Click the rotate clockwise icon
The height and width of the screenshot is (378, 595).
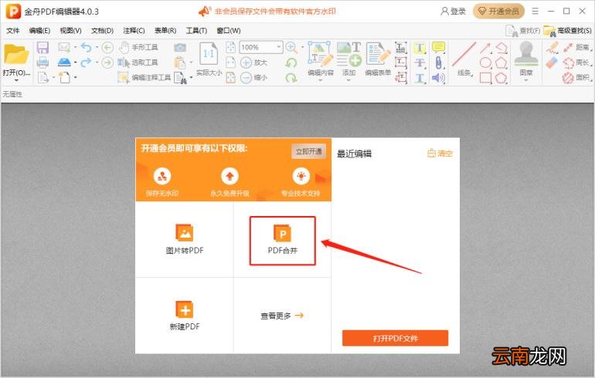pyautogui.click(x=291, y=78)
